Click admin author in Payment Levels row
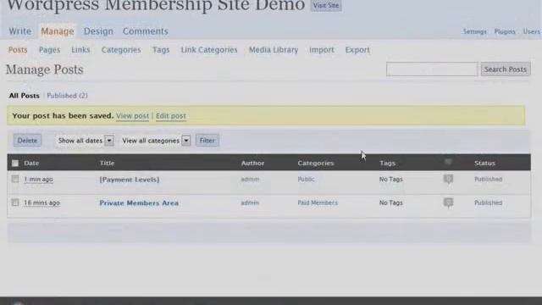The width and height of the screenshot is (542, 305). 250,179
